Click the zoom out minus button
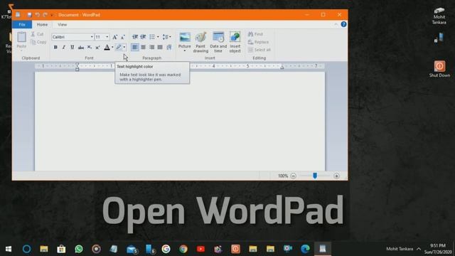 [294, 176]
